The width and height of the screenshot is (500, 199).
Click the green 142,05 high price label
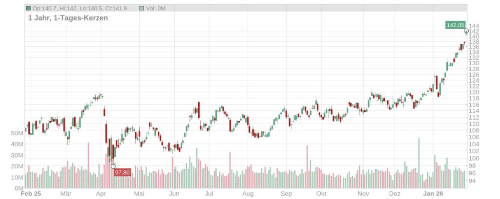[455, 25]
